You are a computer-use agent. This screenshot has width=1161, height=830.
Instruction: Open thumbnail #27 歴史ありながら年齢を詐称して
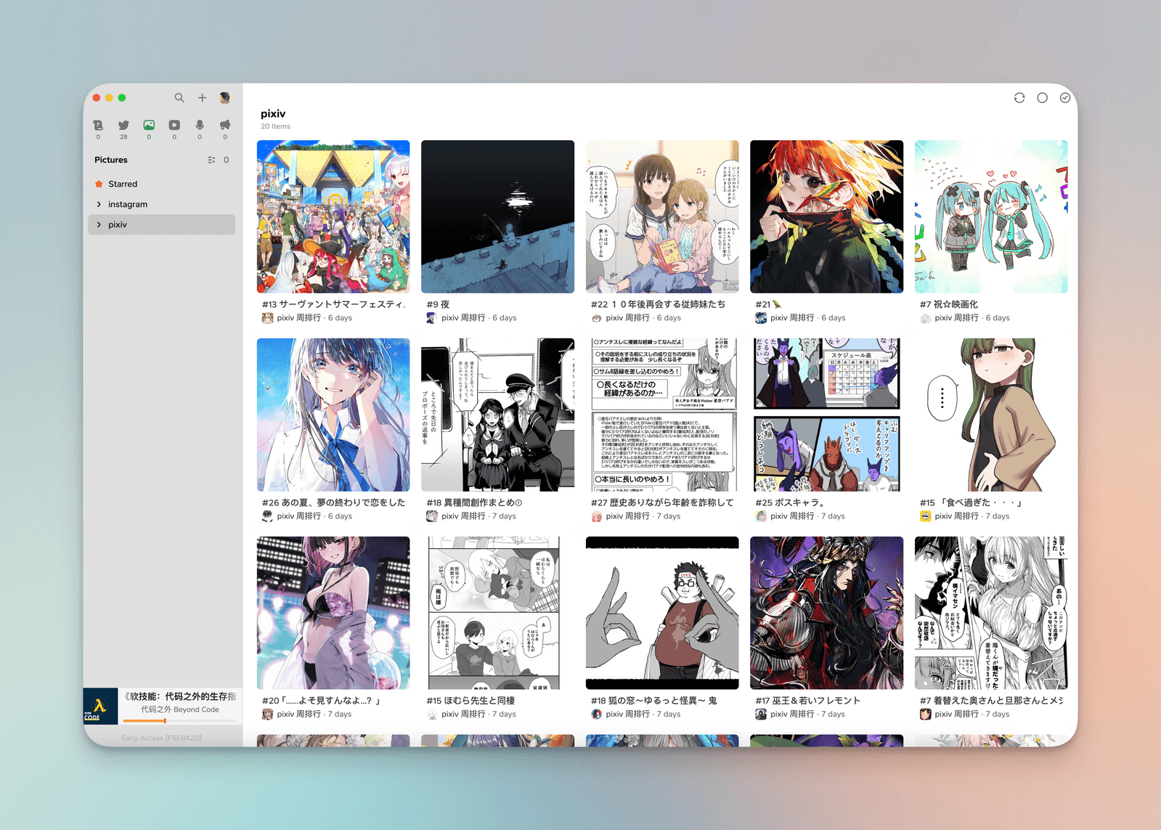click(x=662, y=415)
